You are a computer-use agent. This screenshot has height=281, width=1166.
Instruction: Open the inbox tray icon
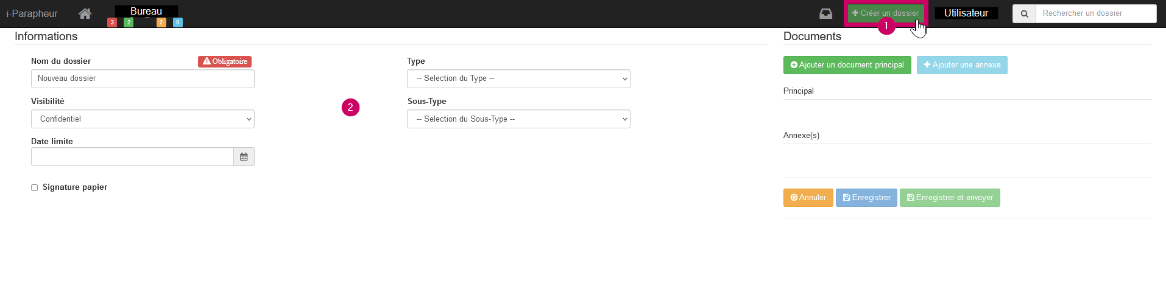click(x=825, y=13)
